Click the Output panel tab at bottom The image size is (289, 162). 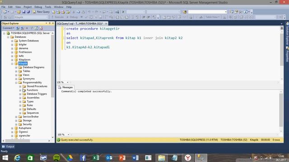(x=8, y=147)
